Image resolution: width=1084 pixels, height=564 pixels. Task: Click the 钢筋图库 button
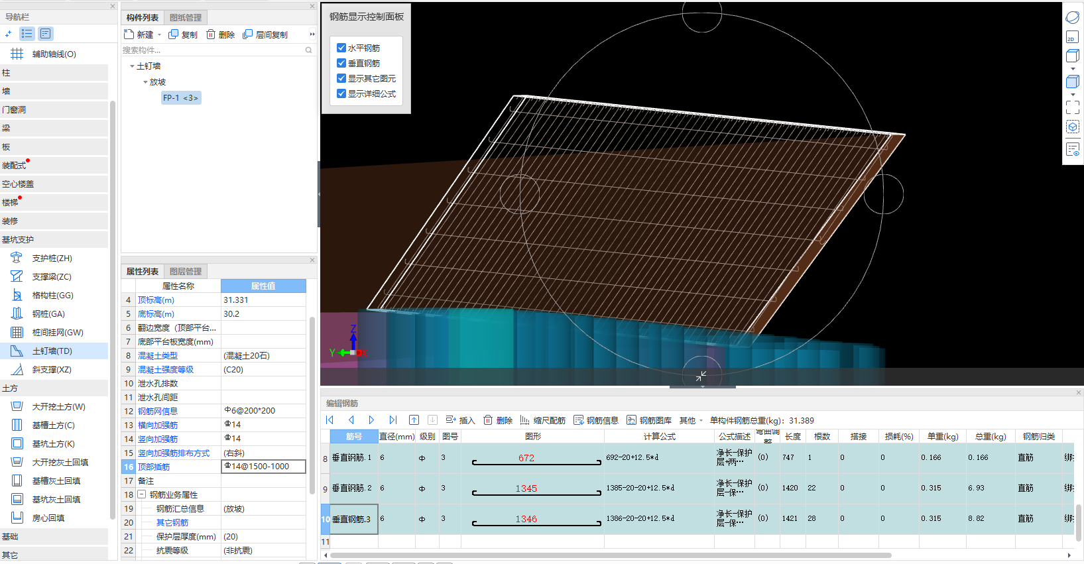coord(649,420)
